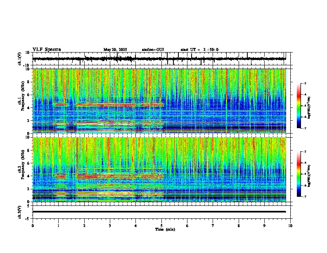
Task: Click the ch.1 colorbar unit label
Action: point(309,108)
